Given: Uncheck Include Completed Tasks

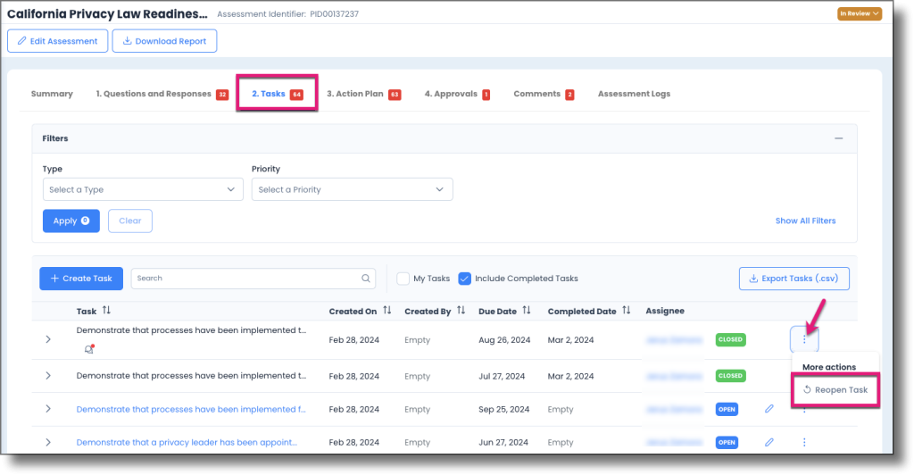Looking at the screenshot, I should (464, 279).
